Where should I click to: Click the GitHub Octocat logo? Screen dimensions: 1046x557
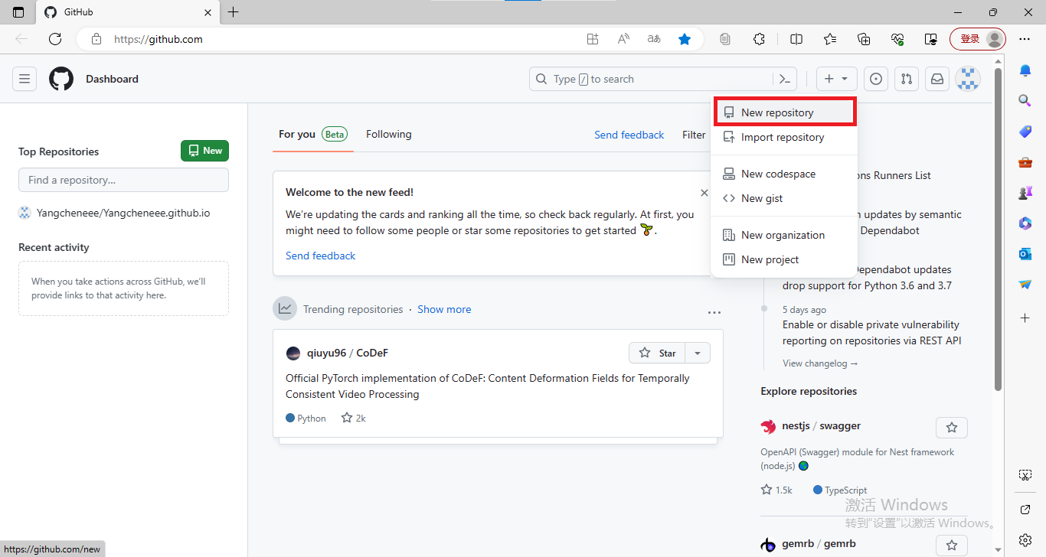(61, 79)
